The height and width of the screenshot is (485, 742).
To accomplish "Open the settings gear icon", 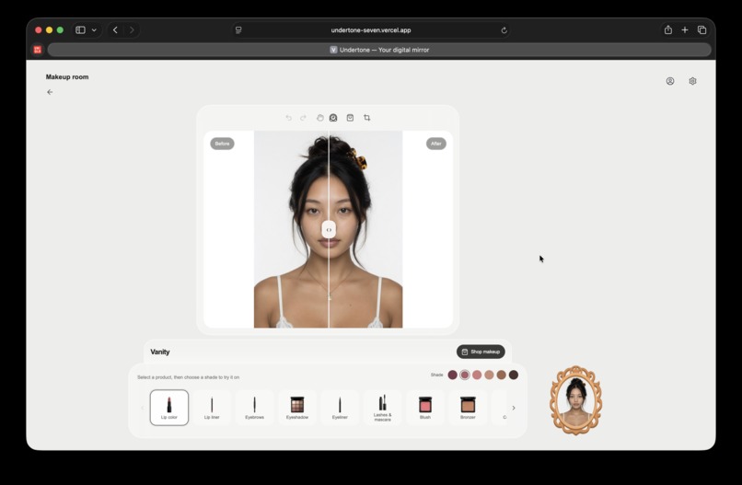I will coord(693,81).
